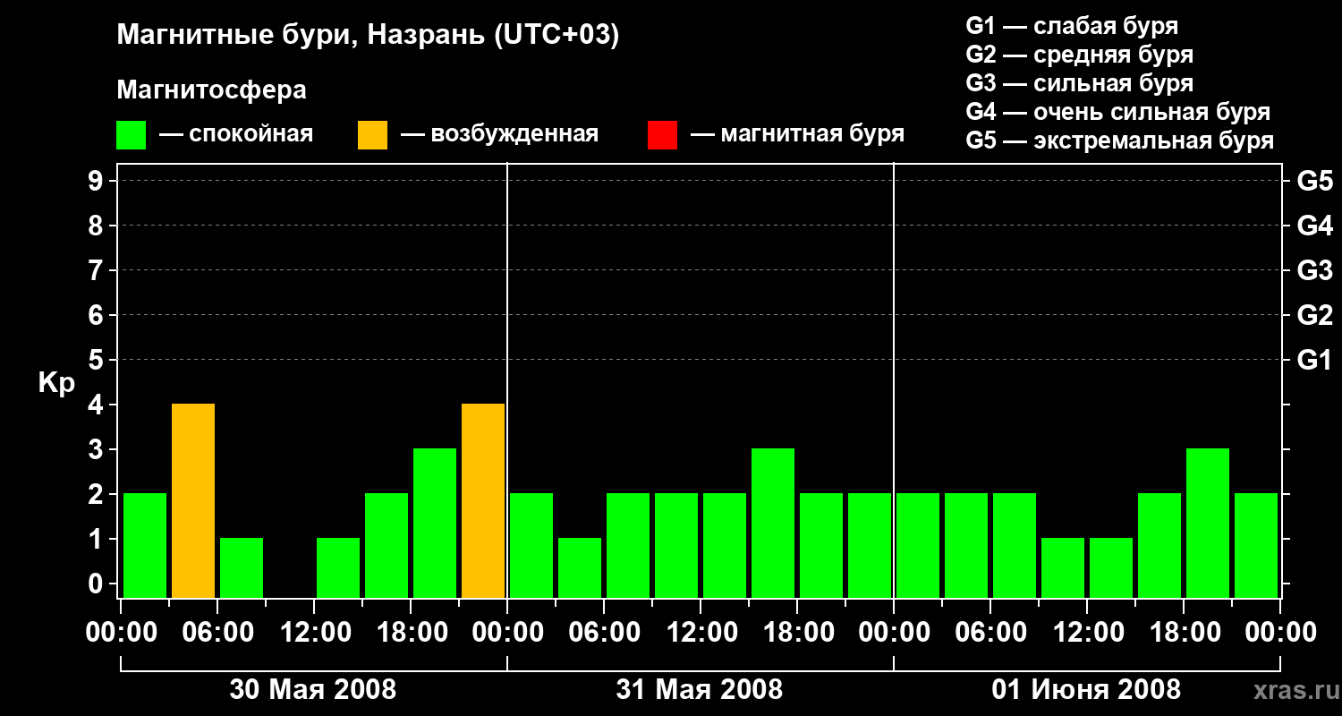This screenshot has height=716, width=1342.
Task: Click the '— возбужденная' legend label
Action: [499, 135]
